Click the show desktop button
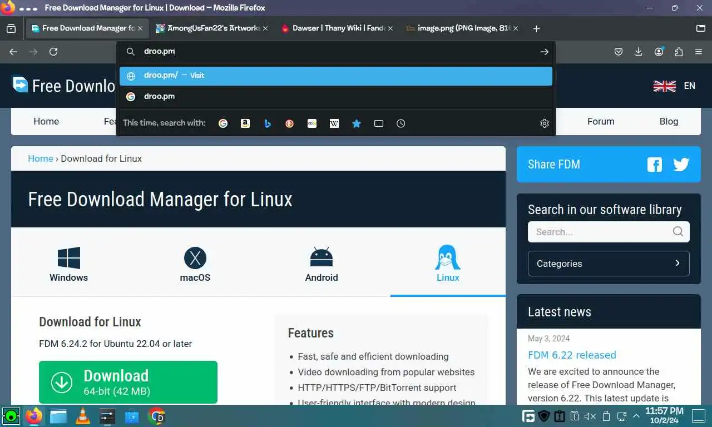This screenshot has height=427, width=712. coord(698,416)
